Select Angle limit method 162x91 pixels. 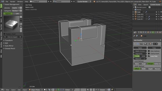coord(144,64)
